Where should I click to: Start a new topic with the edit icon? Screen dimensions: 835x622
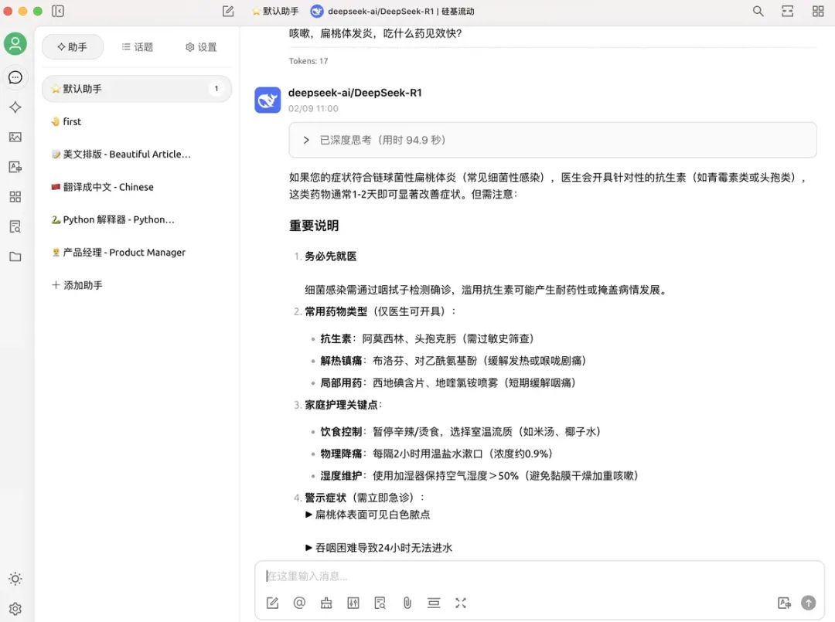pos(272,603)
